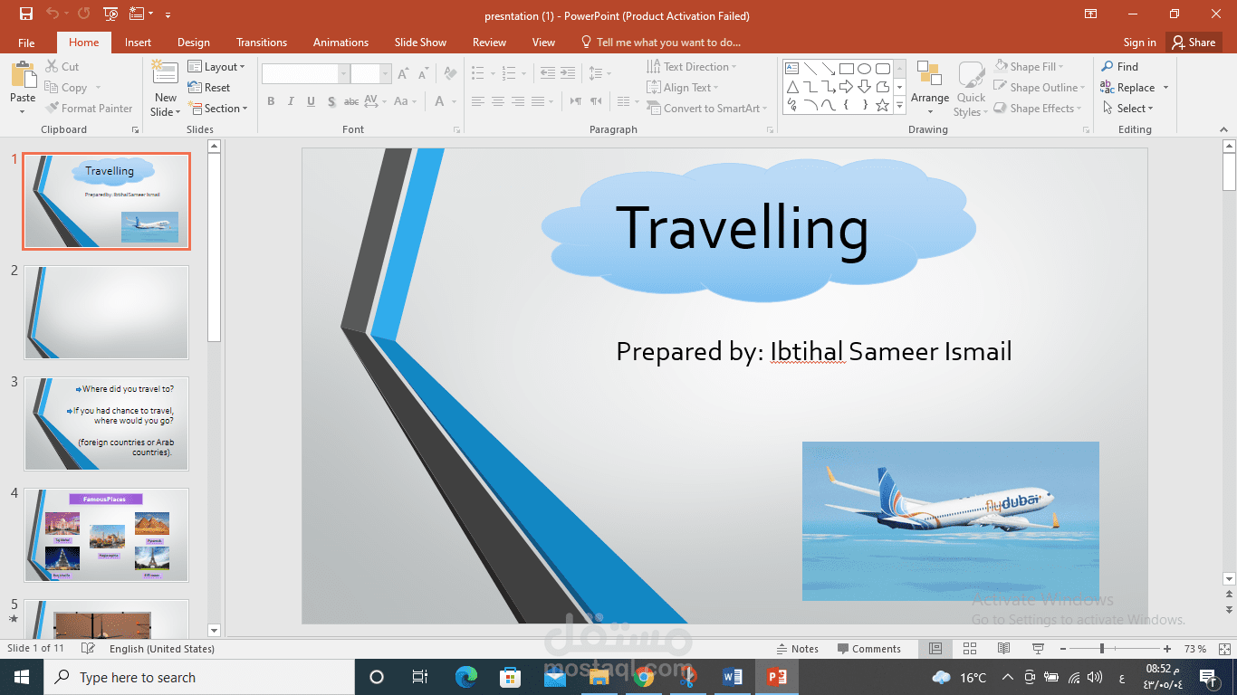Toggle Strikethrough formatting

point(353,101)
